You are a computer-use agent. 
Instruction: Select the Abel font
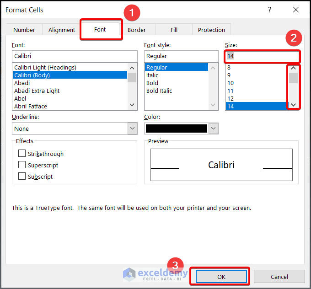coord(70,98)
